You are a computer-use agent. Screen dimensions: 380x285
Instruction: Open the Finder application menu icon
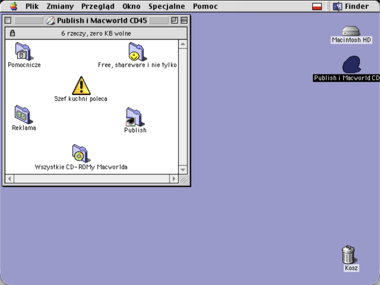(337, 7)
